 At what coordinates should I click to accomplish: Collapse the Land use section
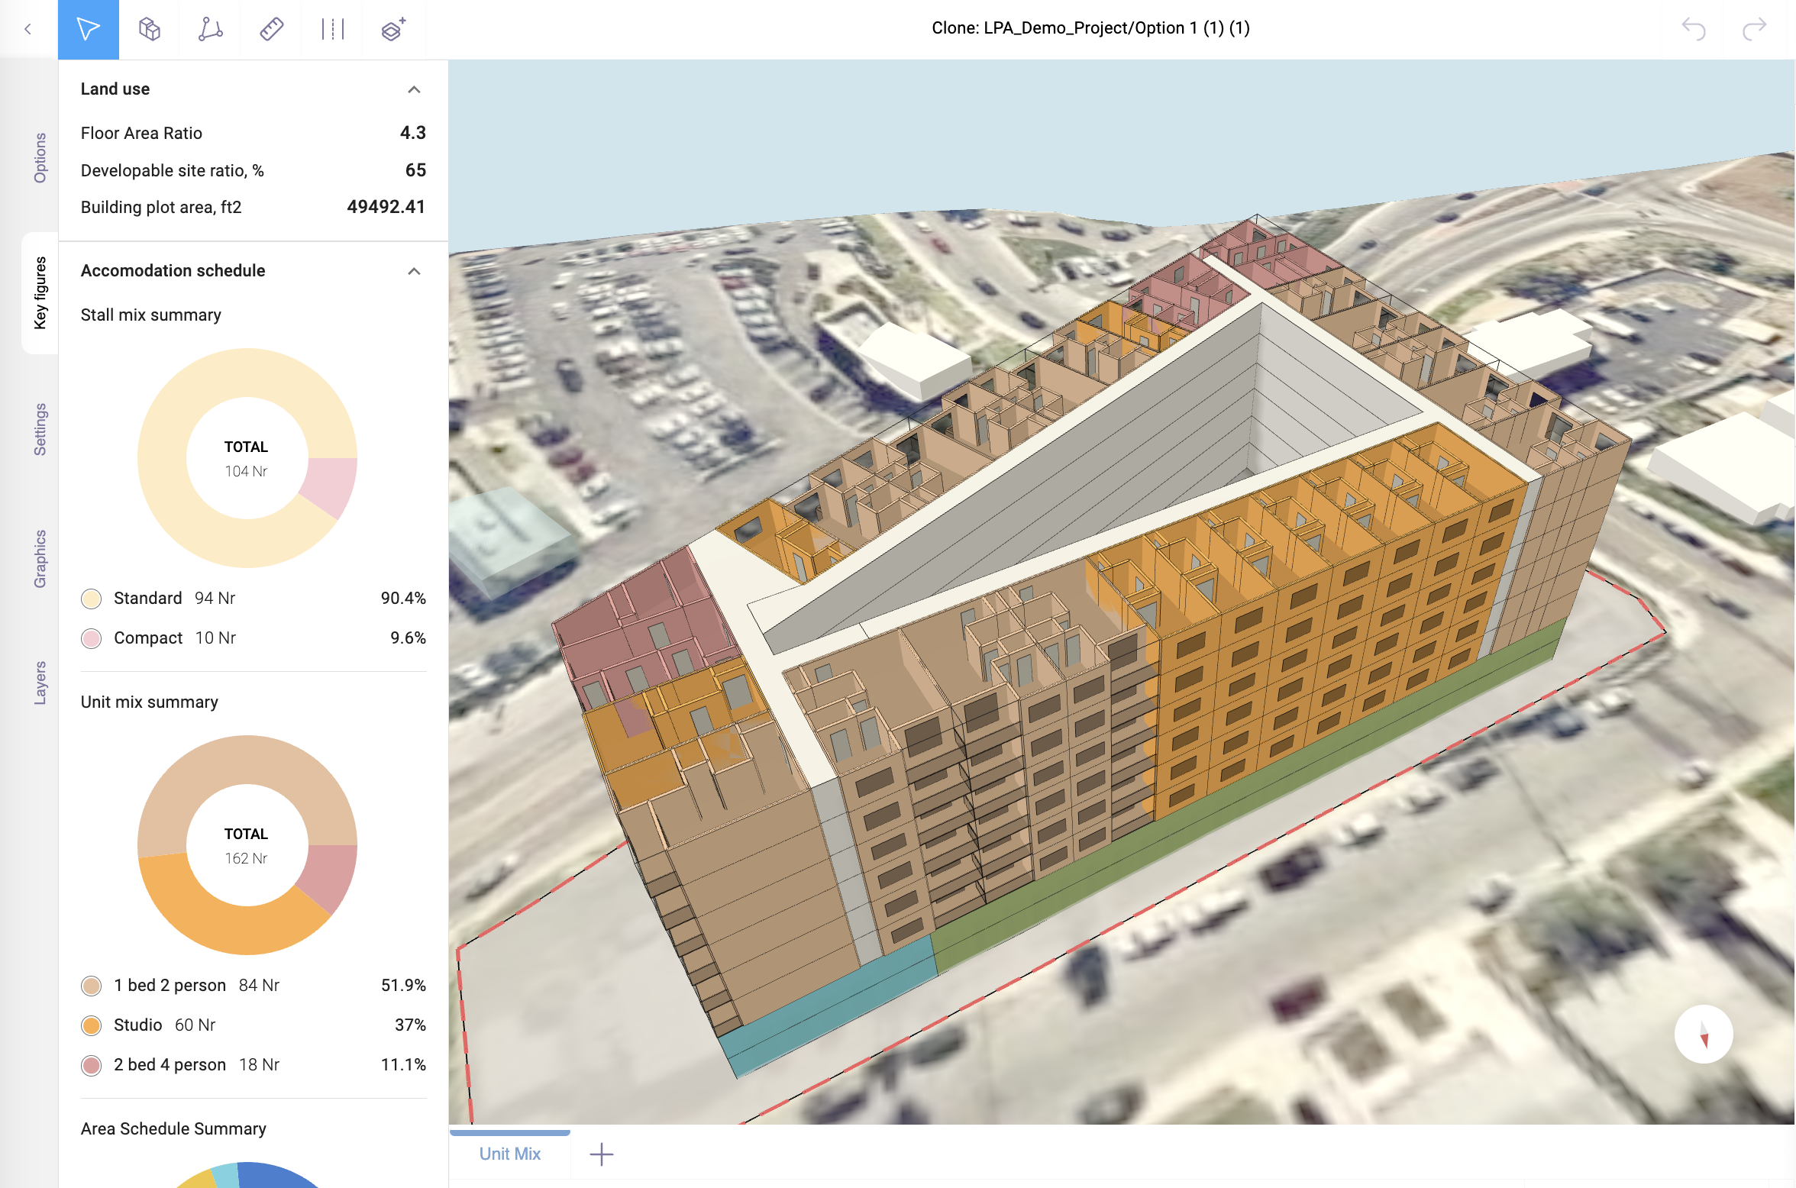414,89
